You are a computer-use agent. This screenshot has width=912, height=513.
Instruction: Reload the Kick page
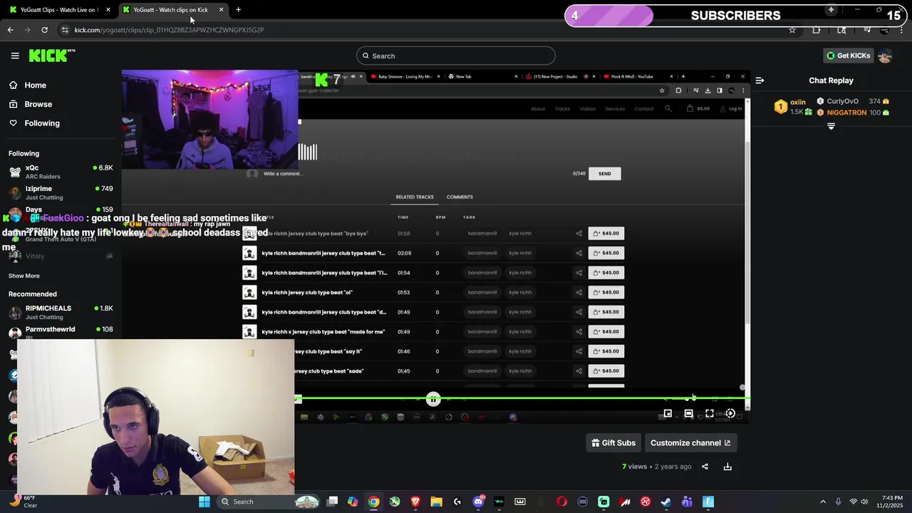(x=44, y=30)
